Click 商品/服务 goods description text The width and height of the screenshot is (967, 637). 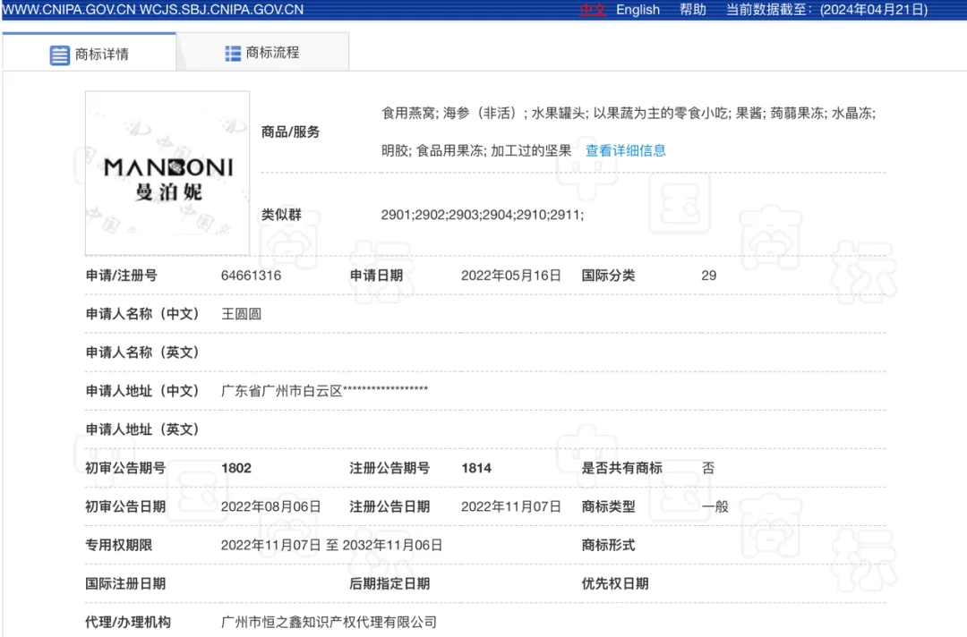pyautogui.click(x=627, y=114)
